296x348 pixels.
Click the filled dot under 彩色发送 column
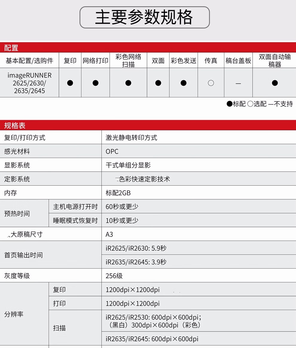coord(184,83)
